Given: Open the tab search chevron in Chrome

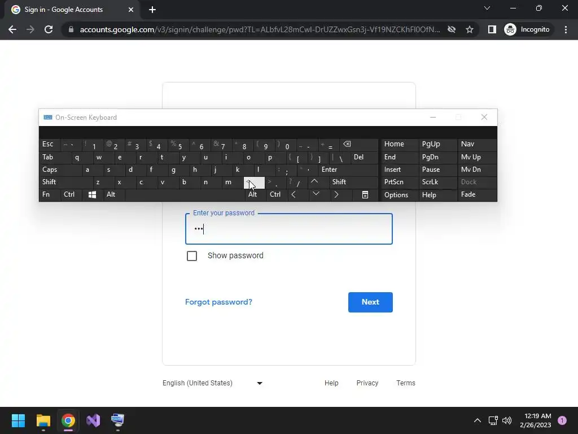Looking at the screenshot, I should [x=487, y=8].
